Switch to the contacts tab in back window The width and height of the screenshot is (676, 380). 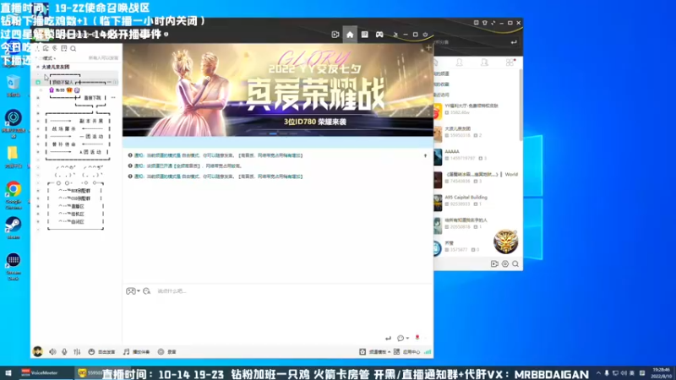460,62
